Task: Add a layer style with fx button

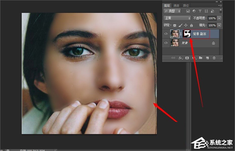Action: pyautogui.click(x=181, y=58)
